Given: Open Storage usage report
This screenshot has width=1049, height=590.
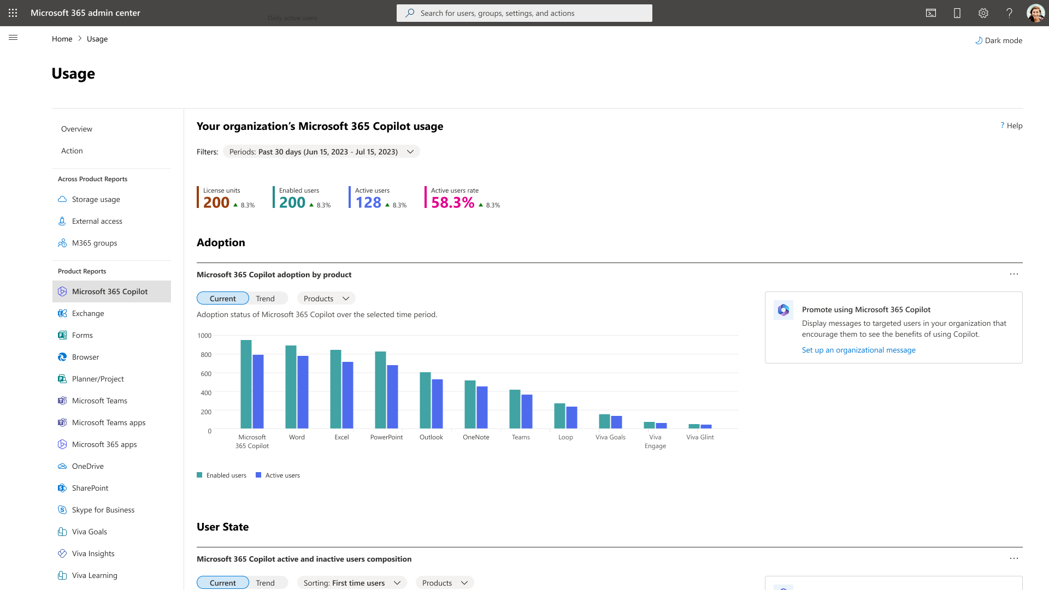Looking at the screenshot, I should point(111,199).
